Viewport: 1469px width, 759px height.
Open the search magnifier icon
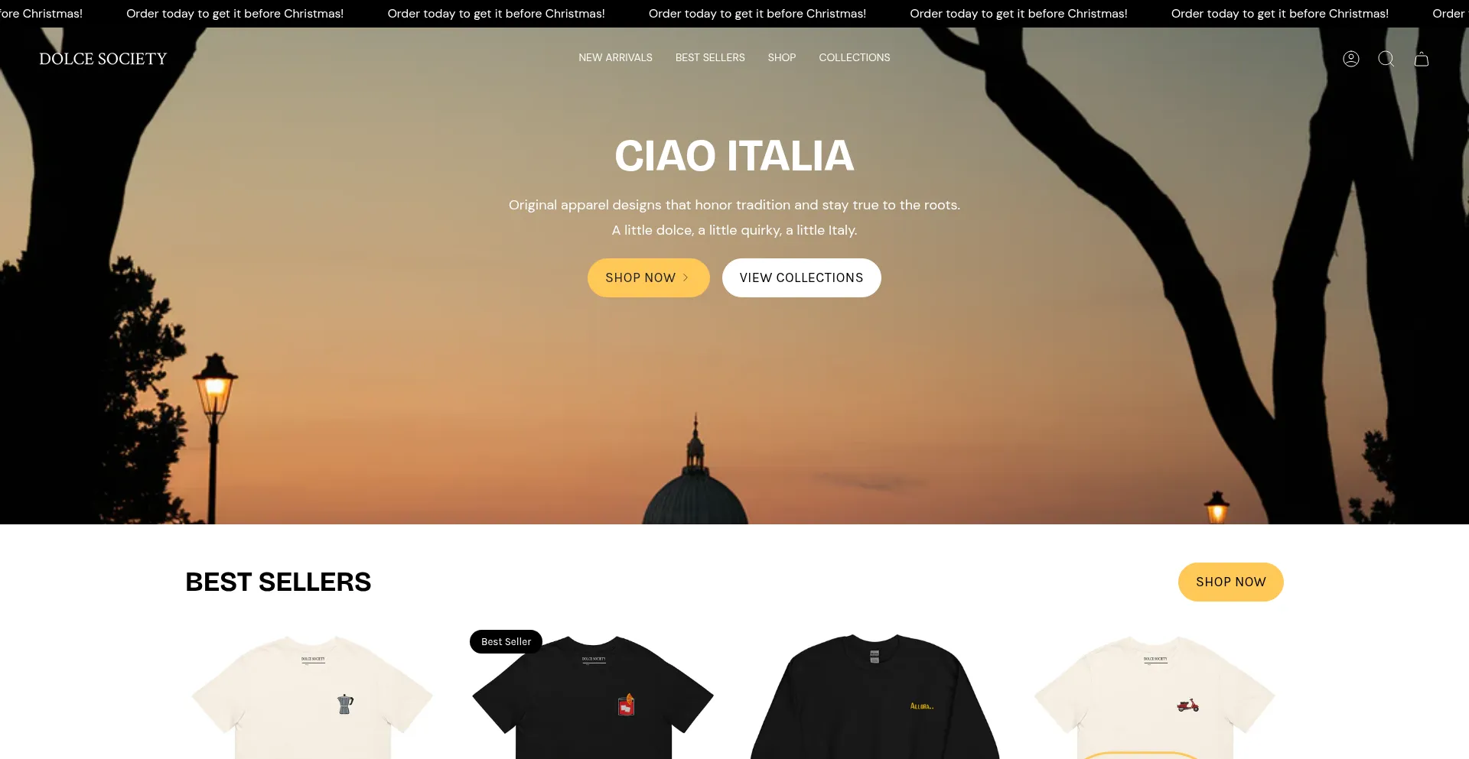(1386, 59)
